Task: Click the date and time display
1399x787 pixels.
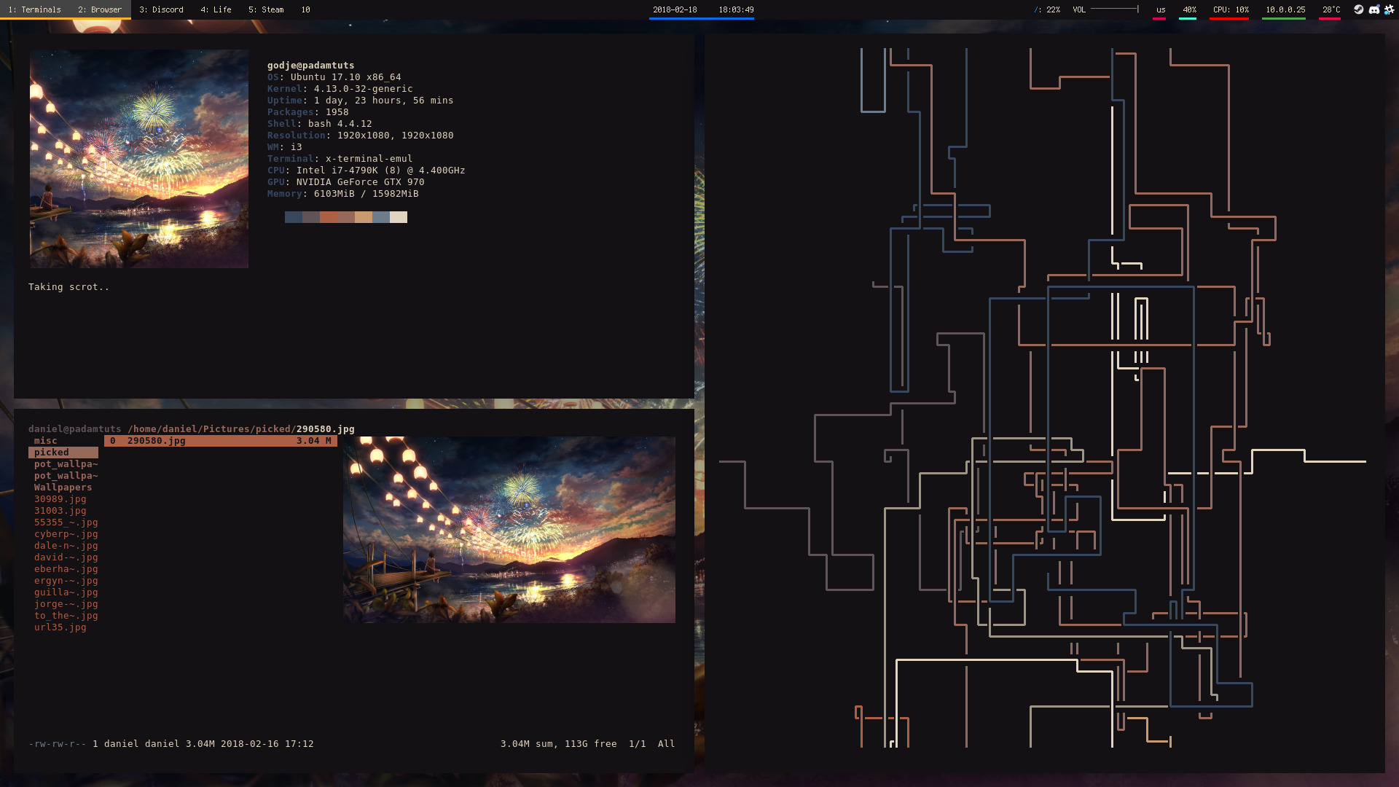Action: tap(702, 9)
